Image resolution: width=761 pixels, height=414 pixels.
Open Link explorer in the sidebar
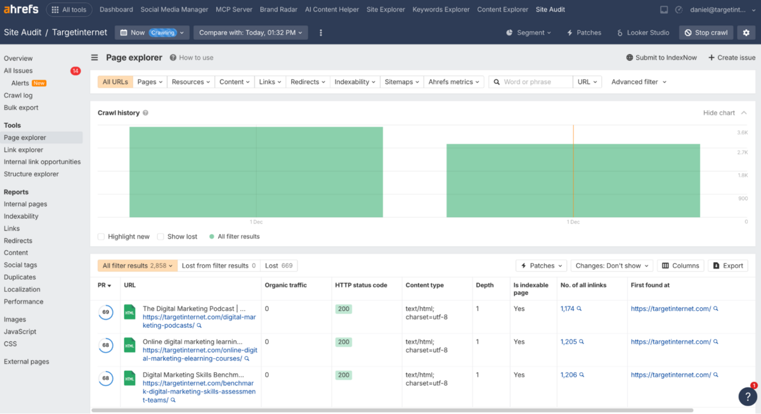pyautogui.click(x=23, y=150)
